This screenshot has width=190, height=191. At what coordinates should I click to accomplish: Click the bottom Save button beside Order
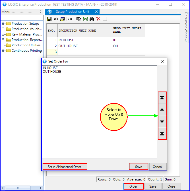[x=153, y=186]
